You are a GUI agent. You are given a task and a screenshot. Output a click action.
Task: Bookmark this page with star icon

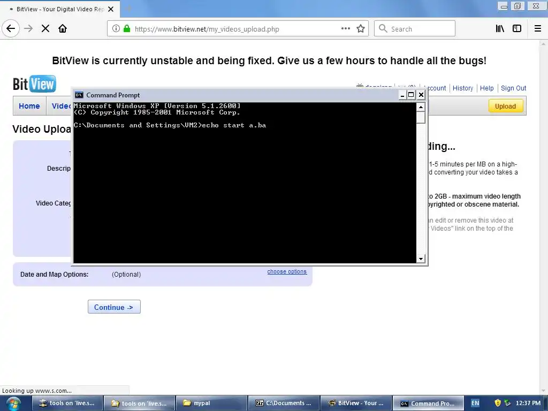click(x=361, y=29)
